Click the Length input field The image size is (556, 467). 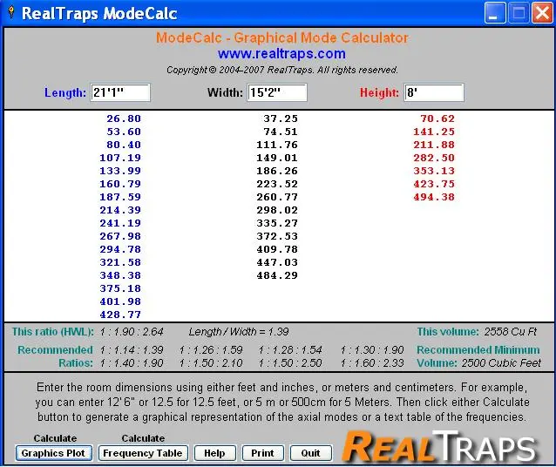tap(120, 92)
